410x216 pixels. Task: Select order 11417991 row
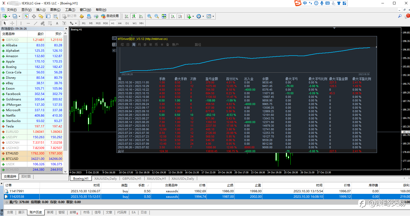207,191
